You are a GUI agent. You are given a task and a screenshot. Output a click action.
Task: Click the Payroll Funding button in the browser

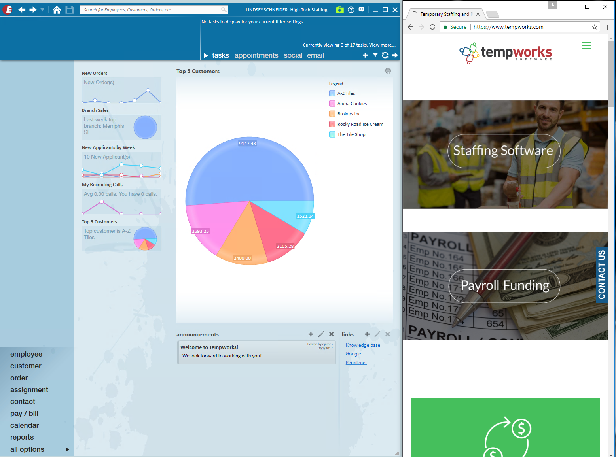coord(504,286)
